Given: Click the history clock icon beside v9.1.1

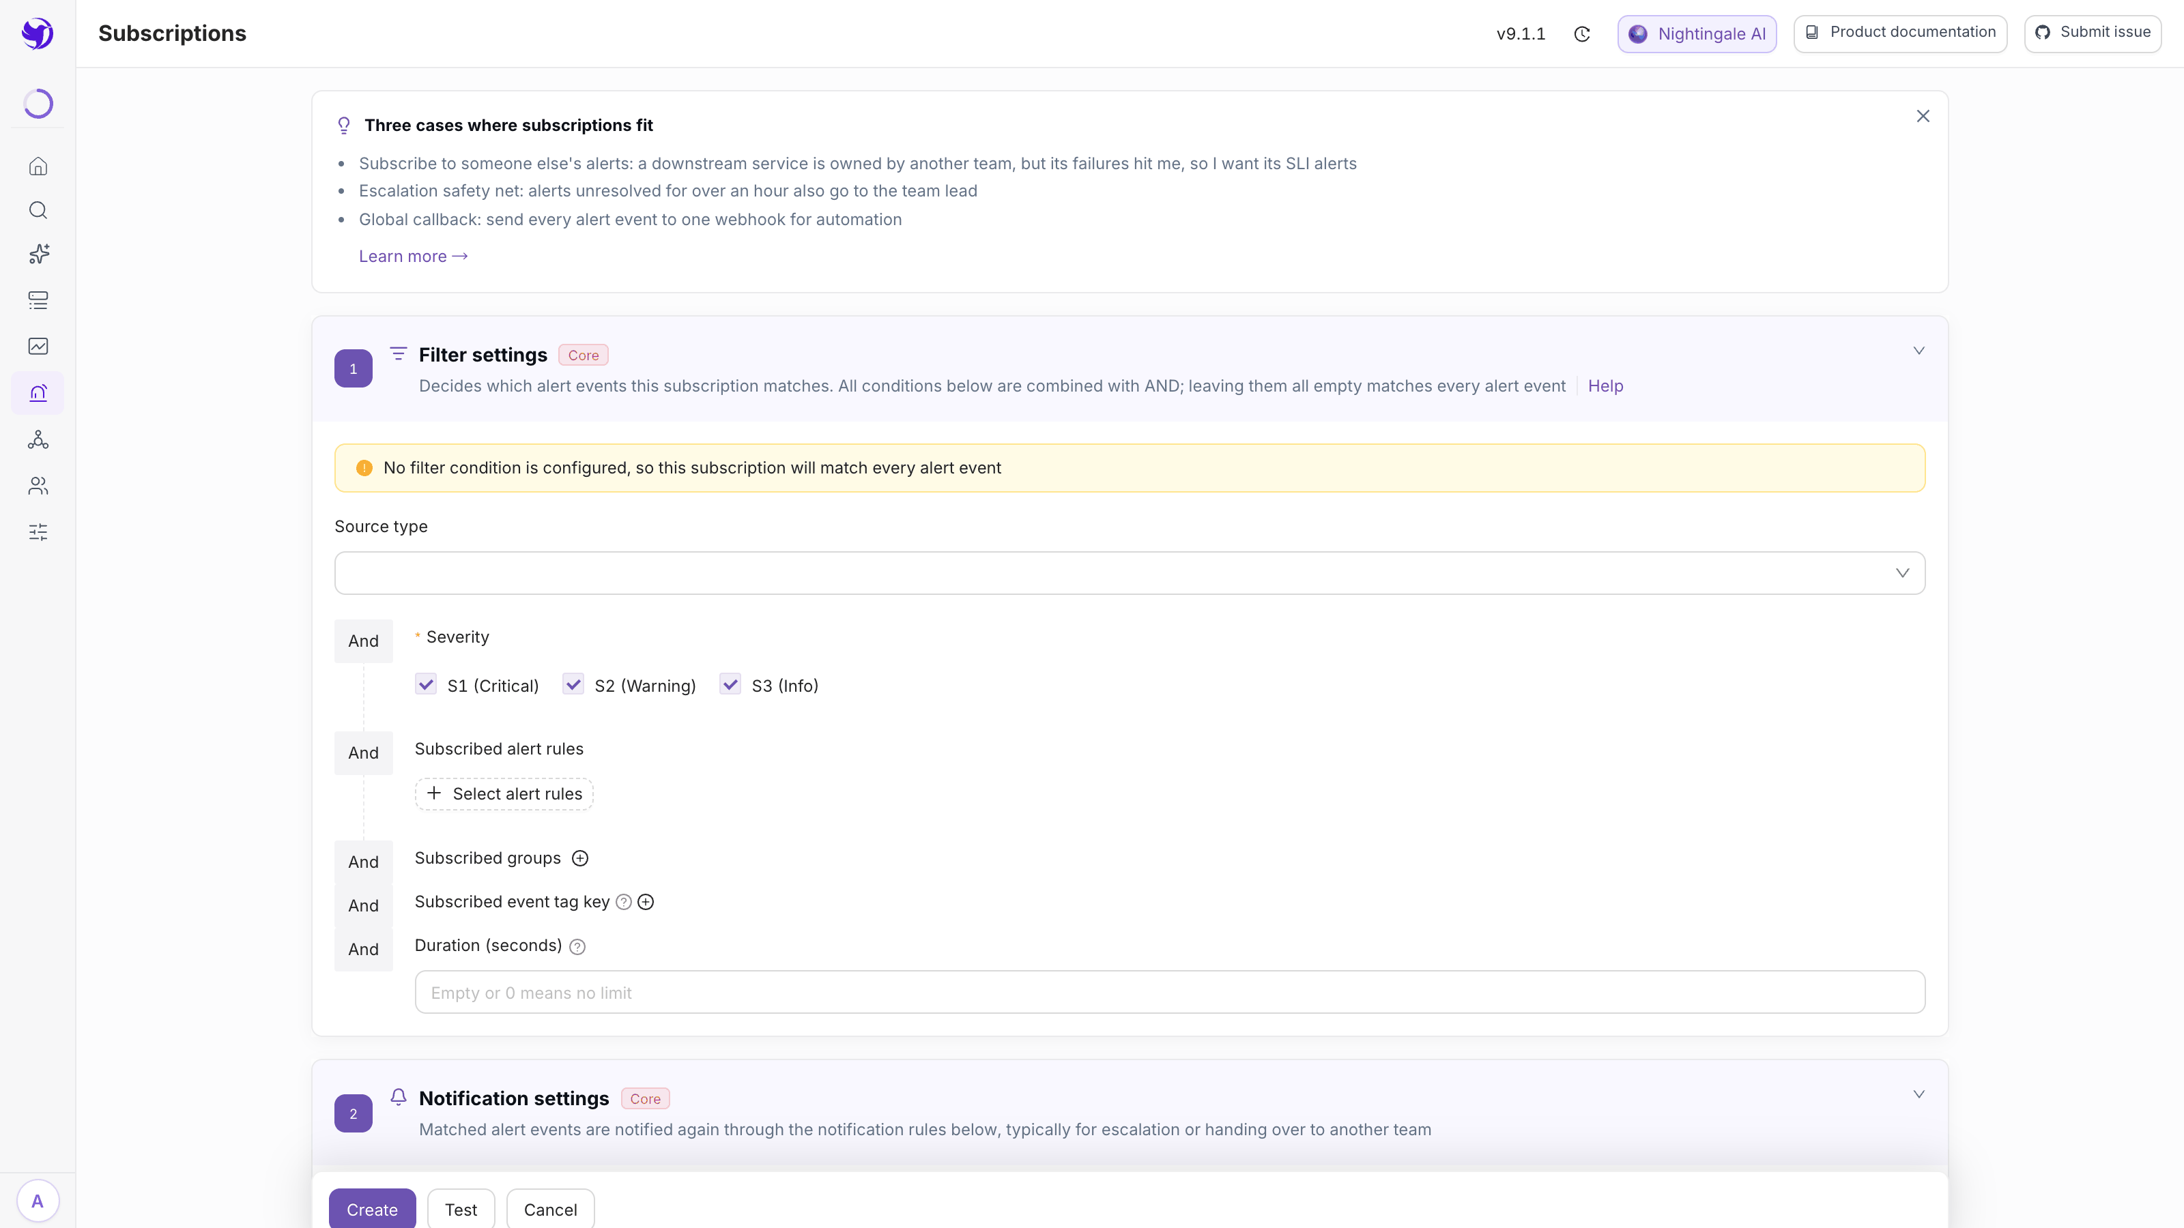Looking at the screenshot, I should tap(1582, 34).
